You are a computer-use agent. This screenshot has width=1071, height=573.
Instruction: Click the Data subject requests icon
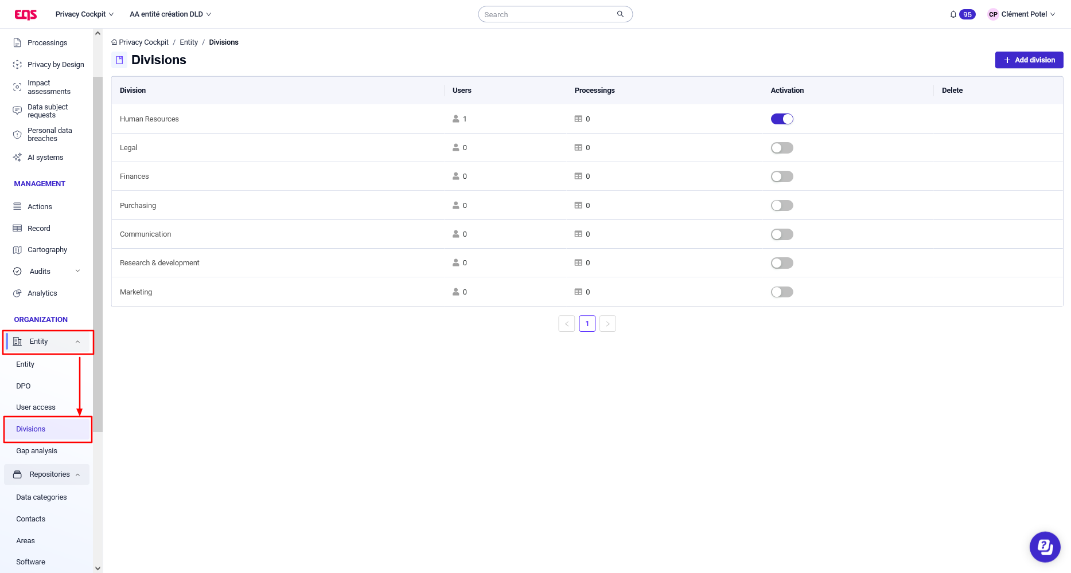[x=17, y=111]
